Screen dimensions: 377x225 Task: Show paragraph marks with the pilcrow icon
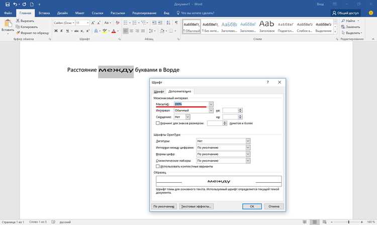pos(176,23)
